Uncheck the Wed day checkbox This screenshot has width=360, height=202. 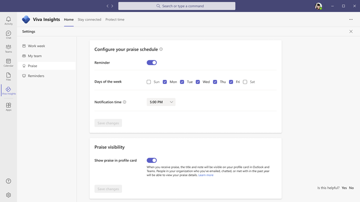[198, 82]
